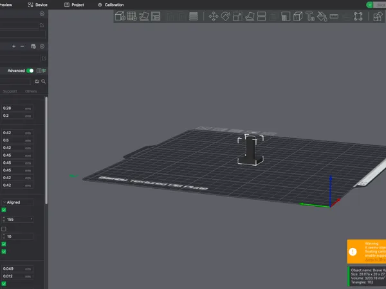Click the 0.2 mm input field
This screenshot has width=386, height=289.
point(17,116)
